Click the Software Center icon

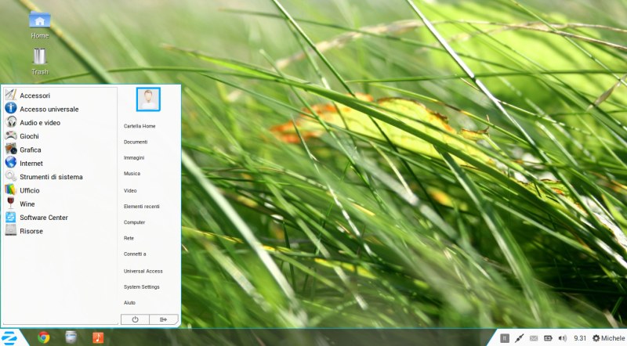[x=11, y=217]
